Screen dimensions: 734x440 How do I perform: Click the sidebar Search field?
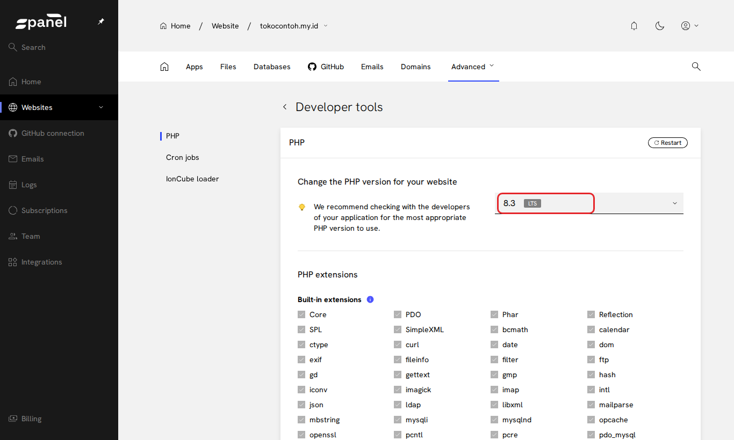click(x=59, y=47)
